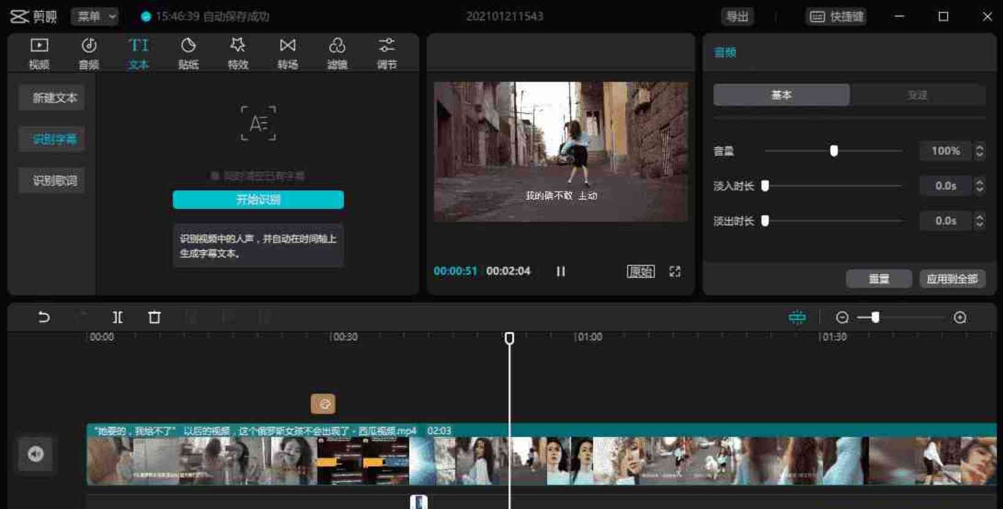Expand the 菜单 dropdown menu
The height and width of the screenshot is (509, 1003).
(x=94, y=17)
